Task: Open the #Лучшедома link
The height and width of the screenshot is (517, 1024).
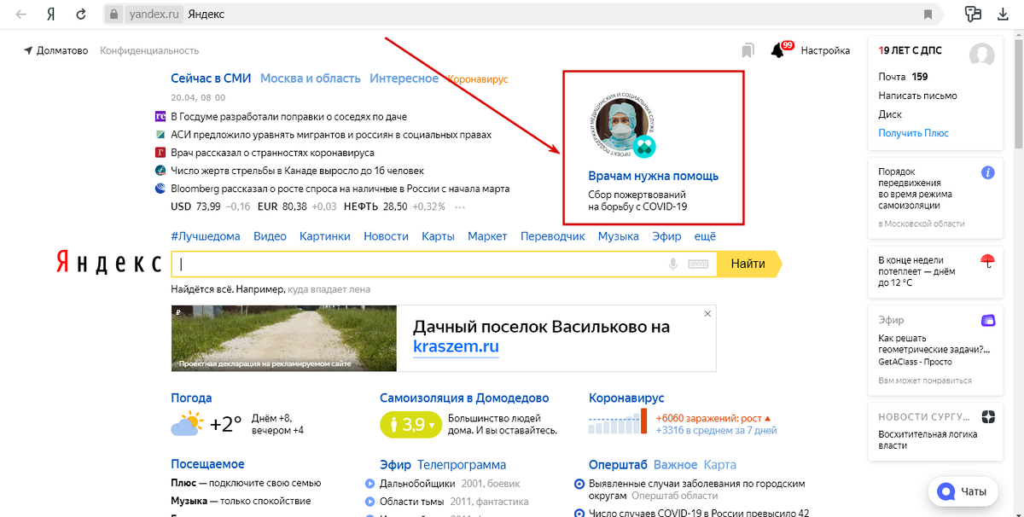Action: 206,236
